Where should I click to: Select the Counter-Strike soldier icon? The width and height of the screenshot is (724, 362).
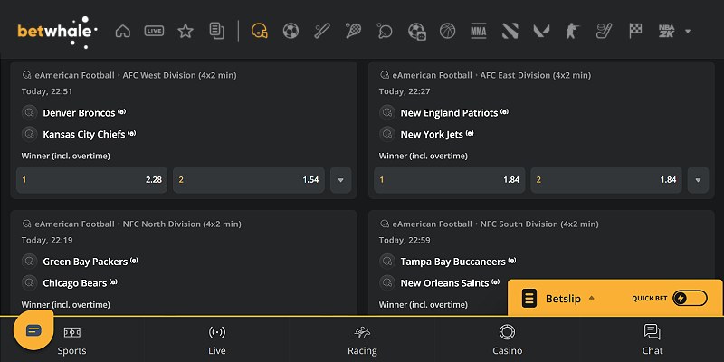573,32
